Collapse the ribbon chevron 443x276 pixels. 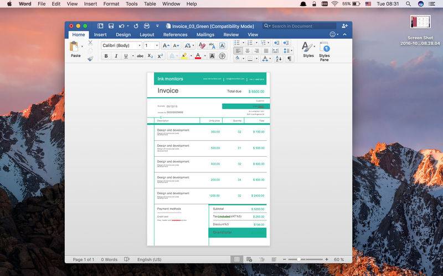[x=344, y=34]
